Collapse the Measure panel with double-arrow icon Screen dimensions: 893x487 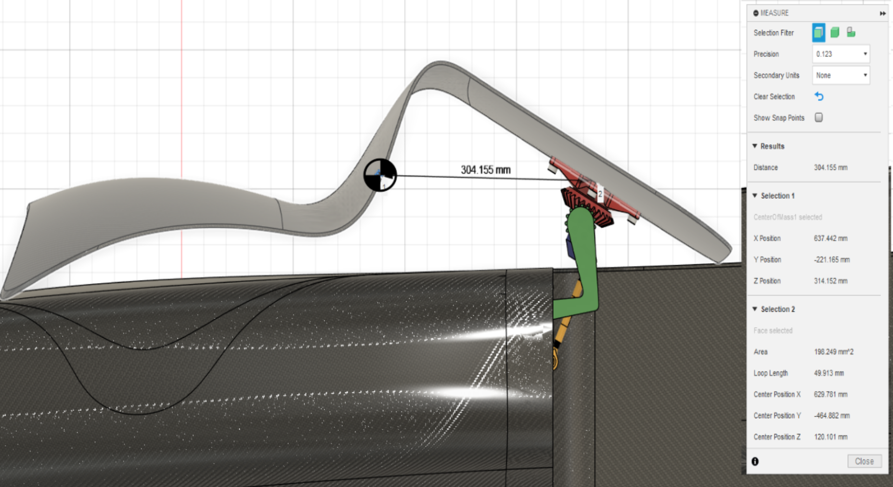click(x=882, y=13)
